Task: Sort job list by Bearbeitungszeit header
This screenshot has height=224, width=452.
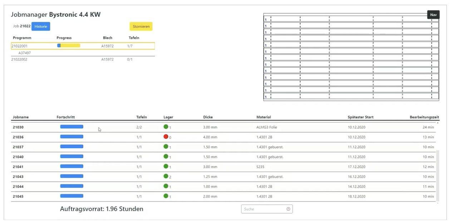Action: [x=424, y=117]
